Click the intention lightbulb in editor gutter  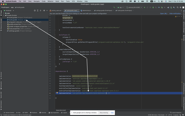tap(57, 93)
